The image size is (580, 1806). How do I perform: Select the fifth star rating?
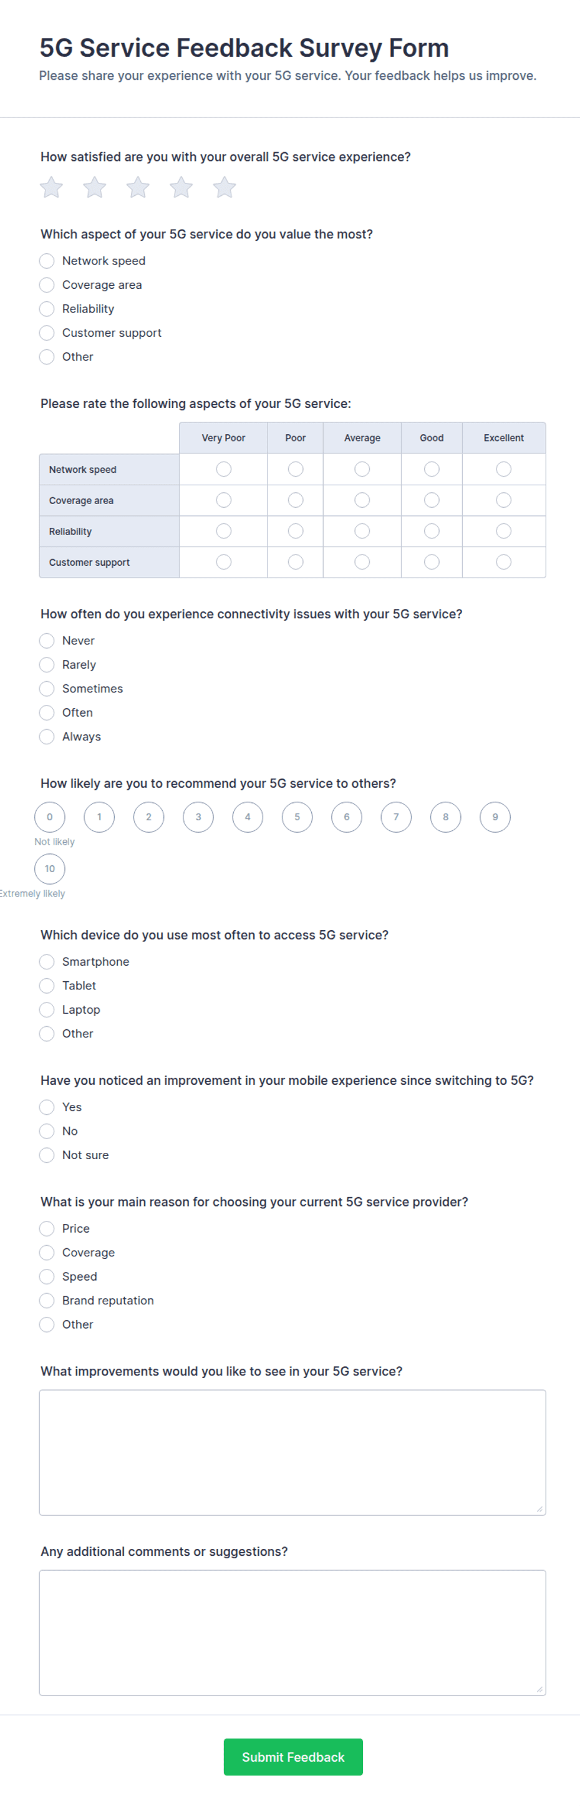pos(225,187)
